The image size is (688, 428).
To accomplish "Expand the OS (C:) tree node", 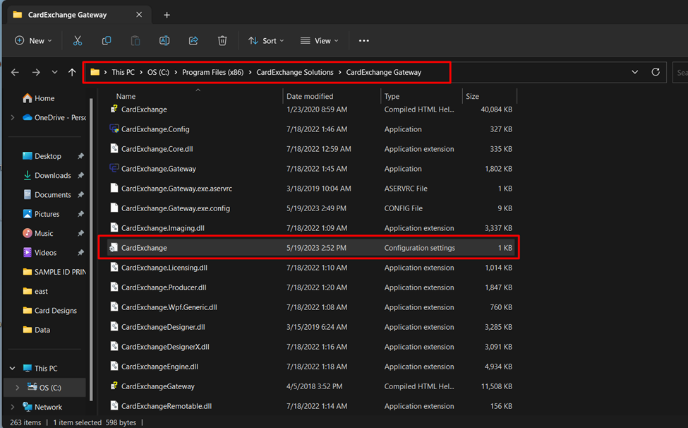I will click(x=17, y=388).
